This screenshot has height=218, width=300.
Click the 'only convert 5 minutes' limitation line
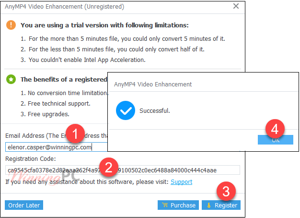(123, 39)
